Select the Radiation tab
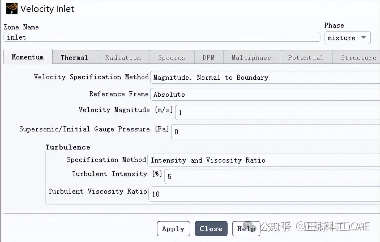380x242 pixels. pyautogui.click(x=123, y=57)
